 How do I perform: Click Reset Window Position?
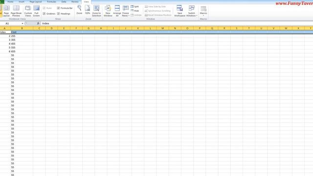[x=158, y=15]
